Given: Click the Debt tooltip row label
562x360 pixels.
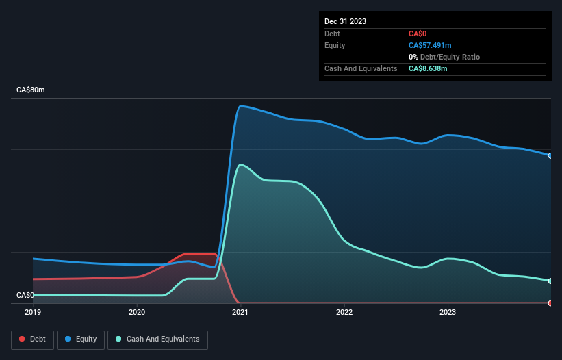Looking at the screenshot, I should (332, 34).
